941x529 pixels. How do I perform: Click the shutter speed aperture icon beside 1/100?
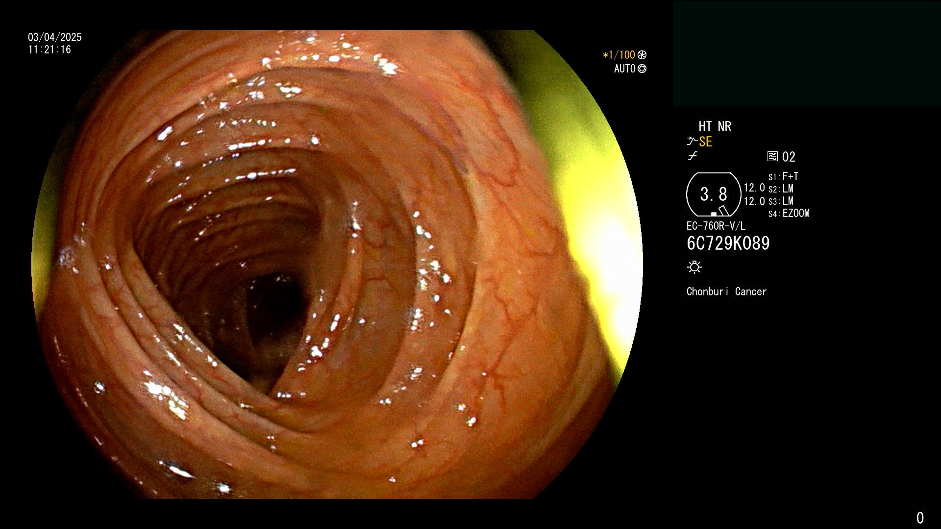click(x=642, y=55)
